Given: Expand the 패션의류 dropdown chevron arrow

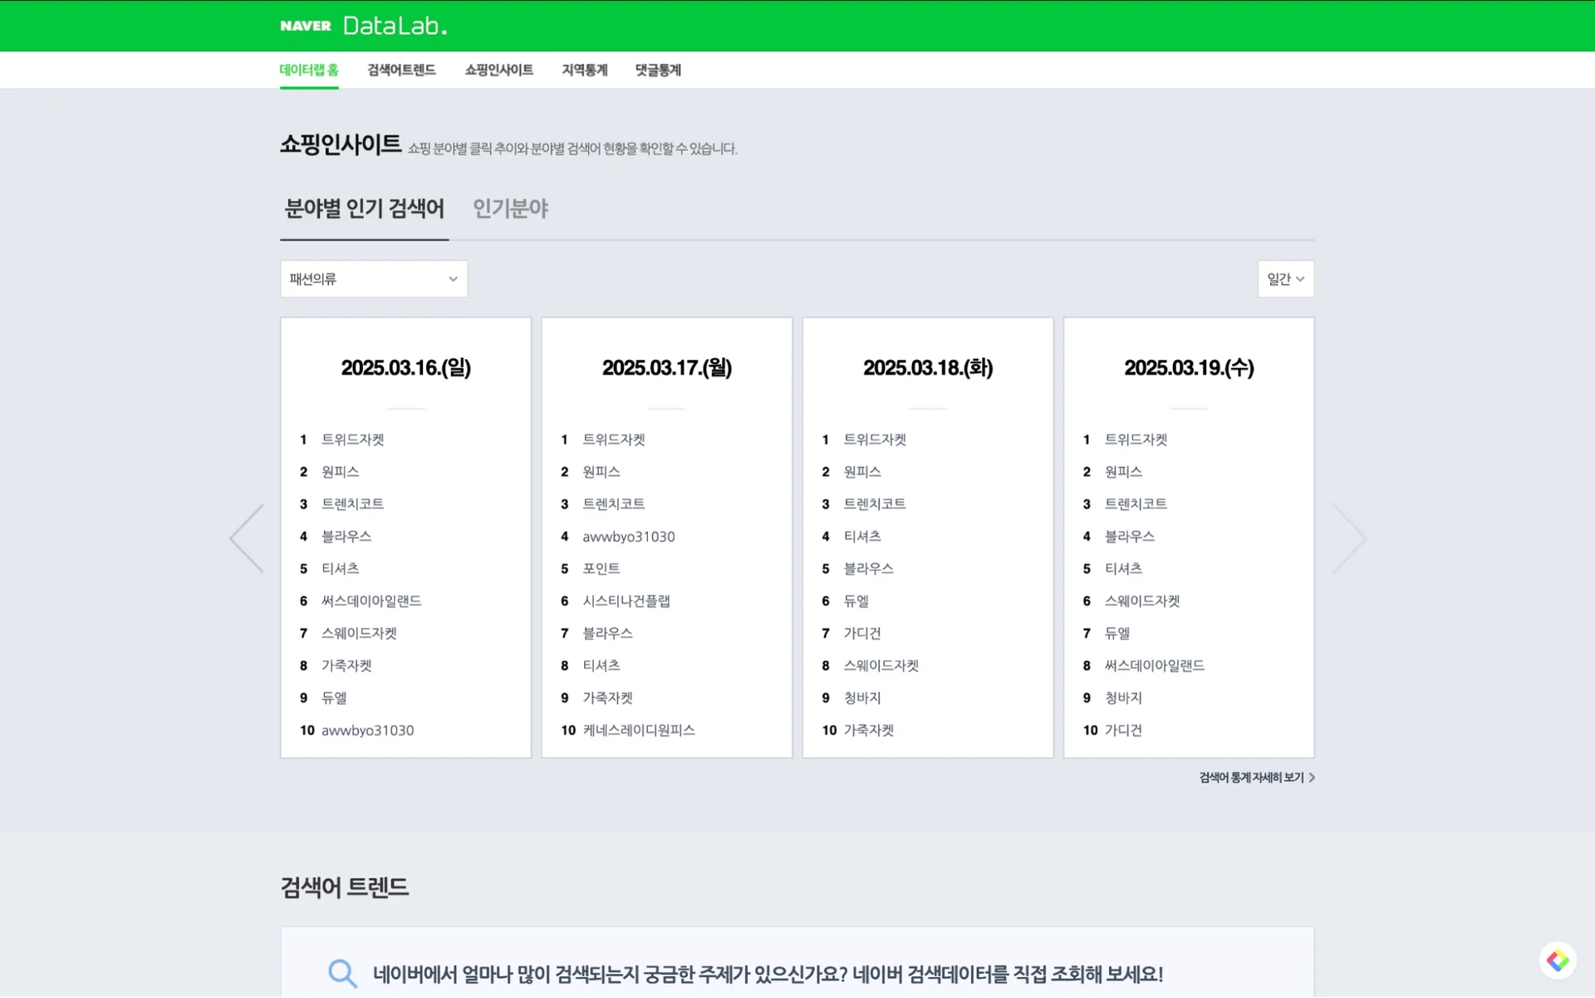Looking at the screenshot, I should (452, 278).
